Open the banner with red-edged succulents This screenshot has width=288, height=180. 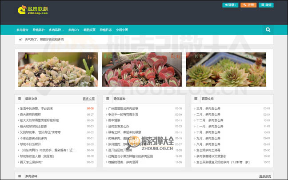[x=142, y=69]
